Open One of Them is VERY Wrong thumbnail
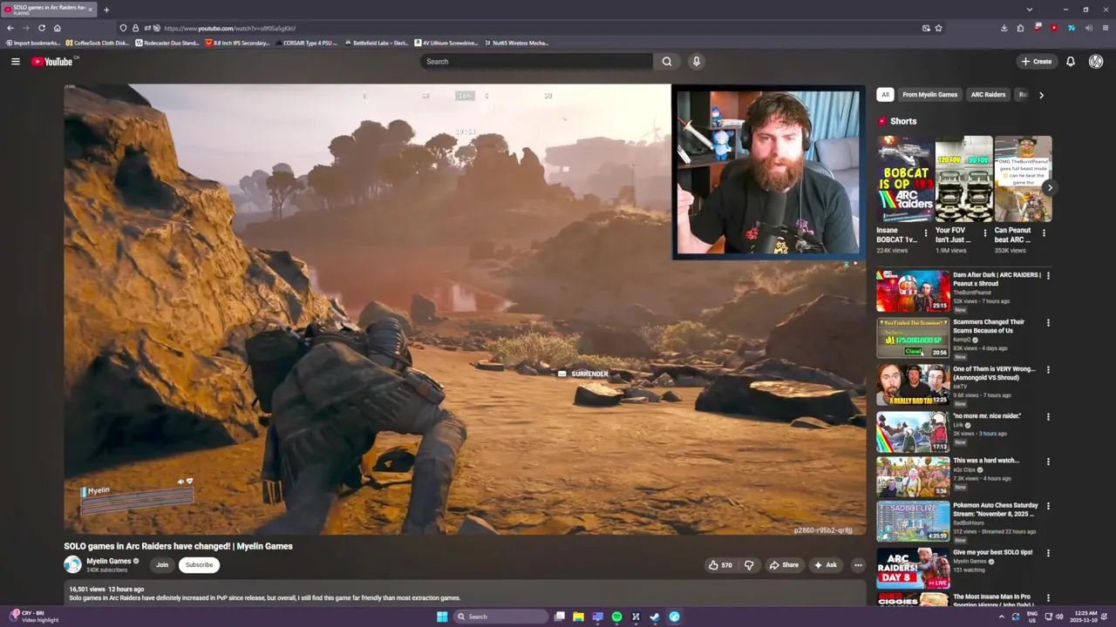 point(913,384)
